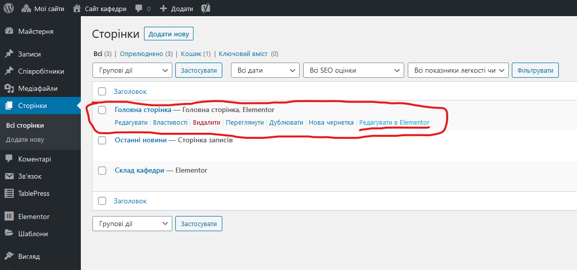Open Співробітники menu item
The width and height of the screenshot is (577, 270).
point(41,71)
